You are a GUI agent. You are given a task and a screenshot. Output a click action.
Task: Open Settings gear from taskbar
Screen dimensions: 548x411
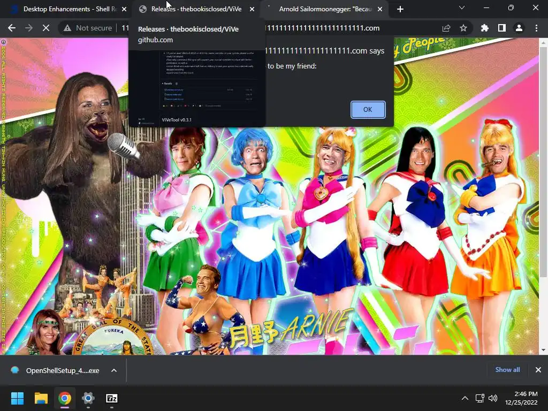point(88,398)
